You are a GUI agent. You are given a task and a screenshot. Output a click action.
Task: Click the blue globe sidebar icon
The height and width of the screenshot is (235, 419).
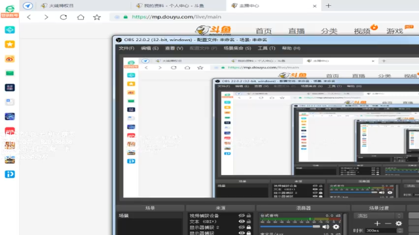point(10,116)
